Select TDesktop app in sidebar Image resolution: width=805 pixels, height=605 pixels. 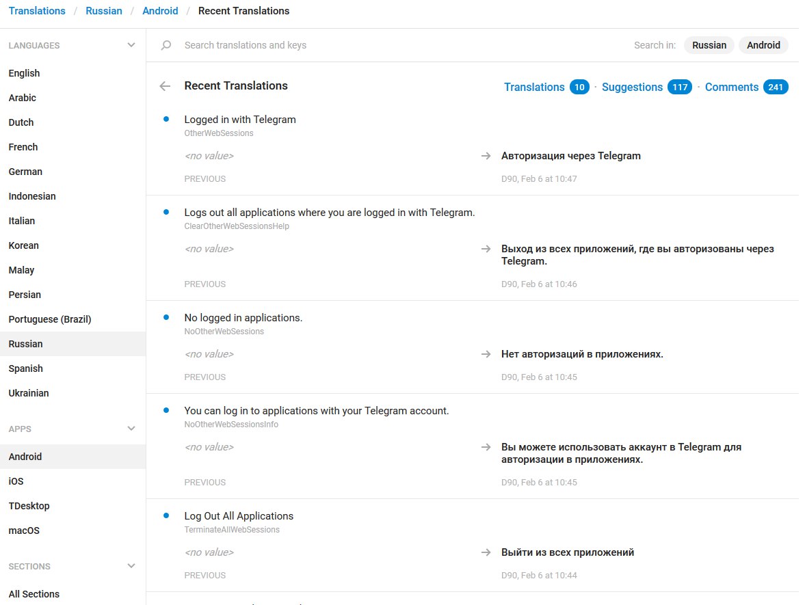(73, 506)
